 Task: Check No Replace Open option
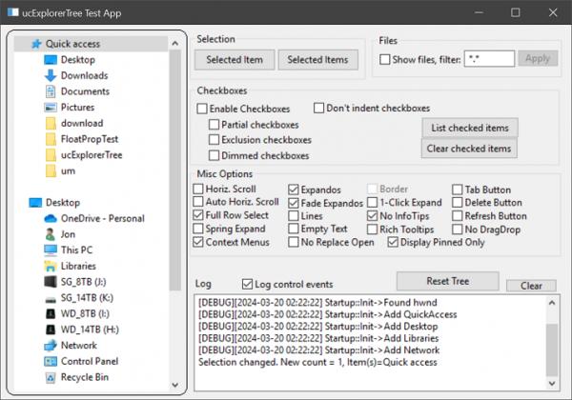[294, 242]
